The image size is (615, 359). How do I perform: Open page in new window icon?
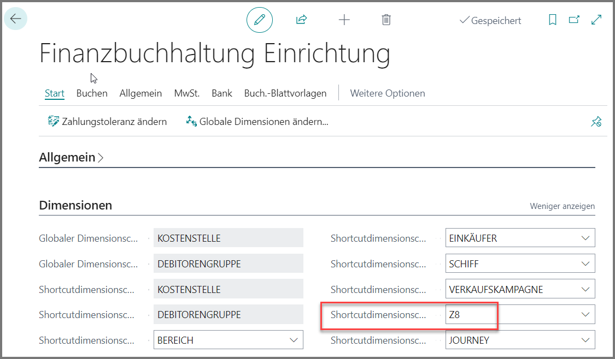pos(574,19)
